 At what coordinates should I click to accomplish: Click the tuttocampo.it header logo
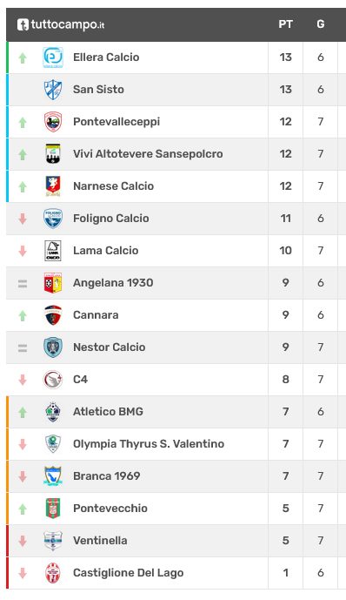coord(61,25)
